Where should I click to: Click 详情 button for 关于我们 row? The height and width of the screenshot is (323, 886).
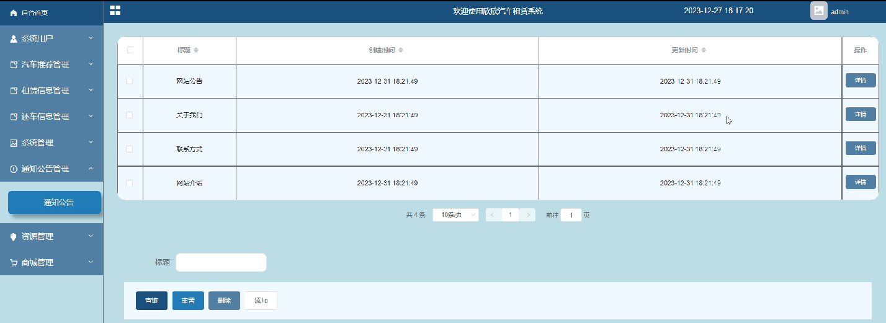point(861,114)
